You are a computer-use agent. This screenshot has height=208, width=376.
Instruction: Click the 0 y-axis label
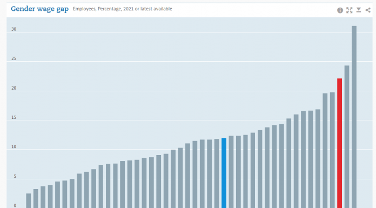pyautogui.click(x=15, y=206)
